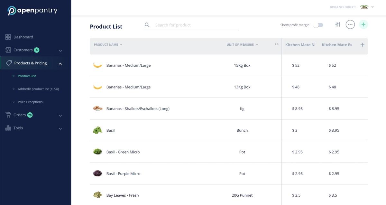Click the second Kitchen Mate column header
The image size is (386, 205).
click(337, 45)
